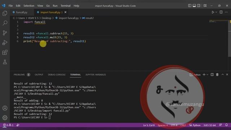Open the Terminal menu
The height and width of the screenshot is (130, 231).
(65, 6)
